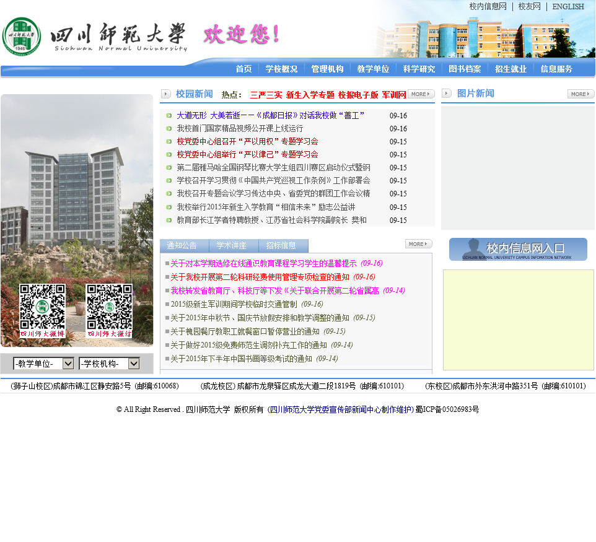Open 信息服务 navigation menu
The width and height of the screenshot is (596, 542).
(556, 69)
